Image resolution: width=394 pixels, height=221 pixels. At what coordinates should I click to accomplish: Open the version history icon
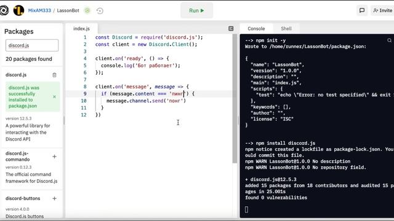100,11
